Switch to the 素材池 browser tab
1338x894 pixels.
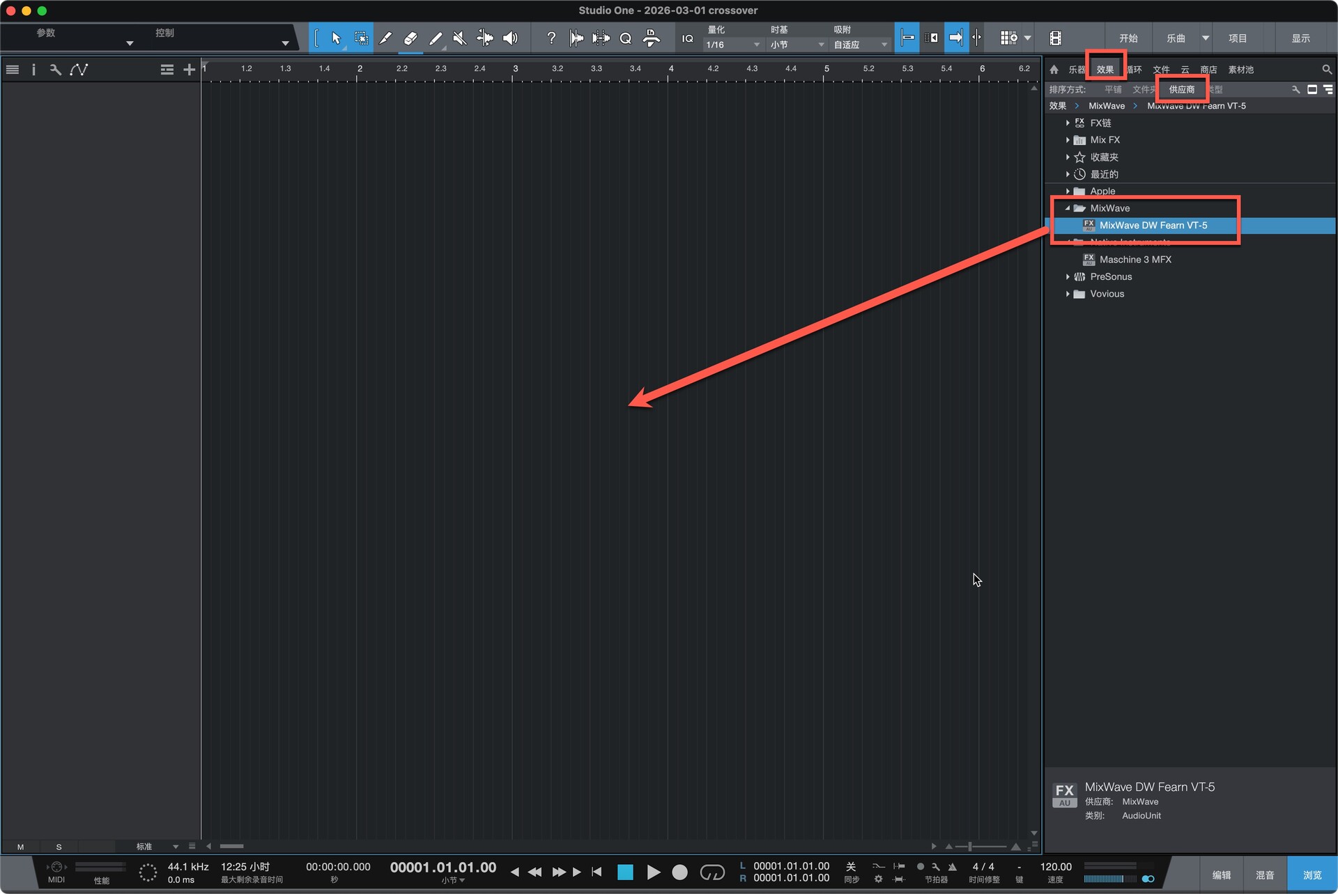[x=1240, y=70]
